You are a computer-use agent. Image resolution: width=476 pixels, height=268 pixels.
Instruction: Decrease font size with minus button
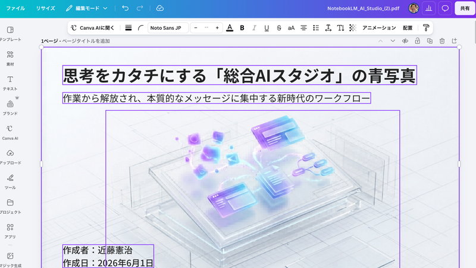(x=196, y=28)
